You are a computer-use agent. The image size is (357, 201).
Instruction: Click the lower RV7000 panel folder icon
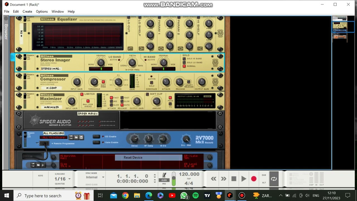(x=38, y=165)
